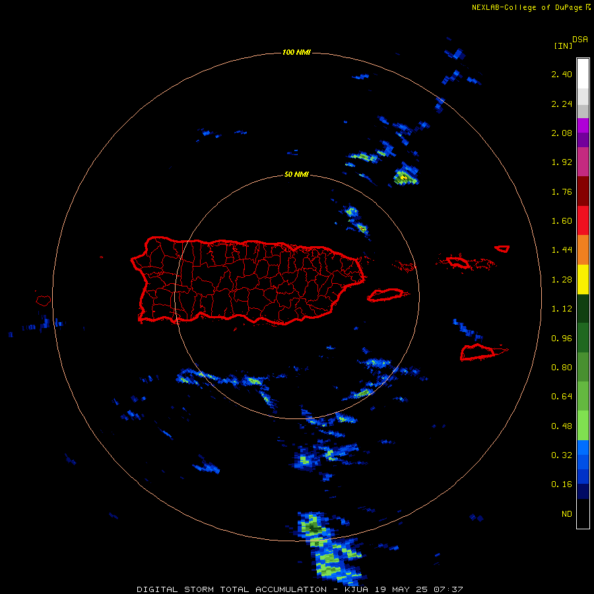
Task: Pick the bright red swatch beside 1.60
Action: (x=583, y=220)
